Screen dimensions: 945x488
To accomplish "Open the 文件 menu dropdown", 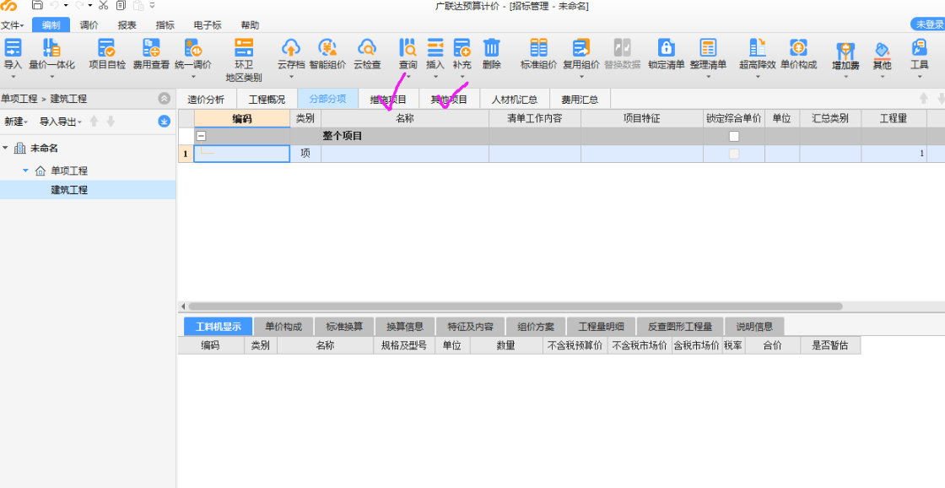I will pos(12,25).
